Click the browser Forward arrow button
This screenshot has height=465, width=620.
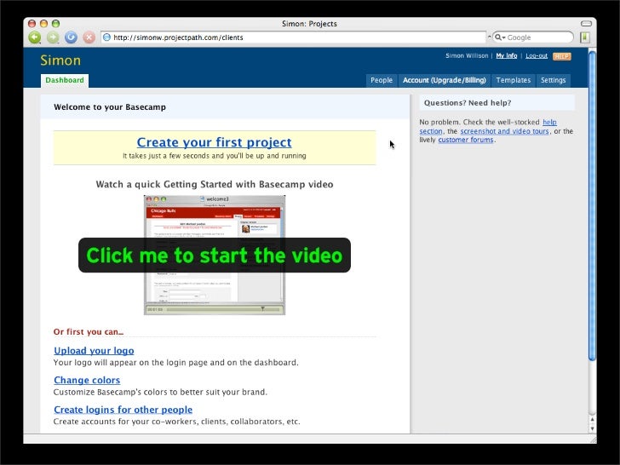point(53,37)
